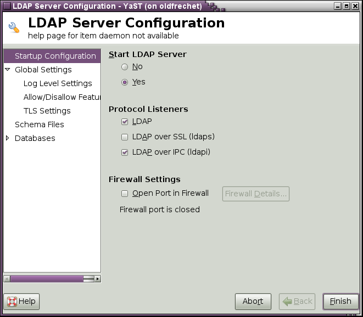The width and height of the screenshot is (363, 317).
Task: Expand the Databases tree node
Action: pyautogui.click(x=8, y=138)
